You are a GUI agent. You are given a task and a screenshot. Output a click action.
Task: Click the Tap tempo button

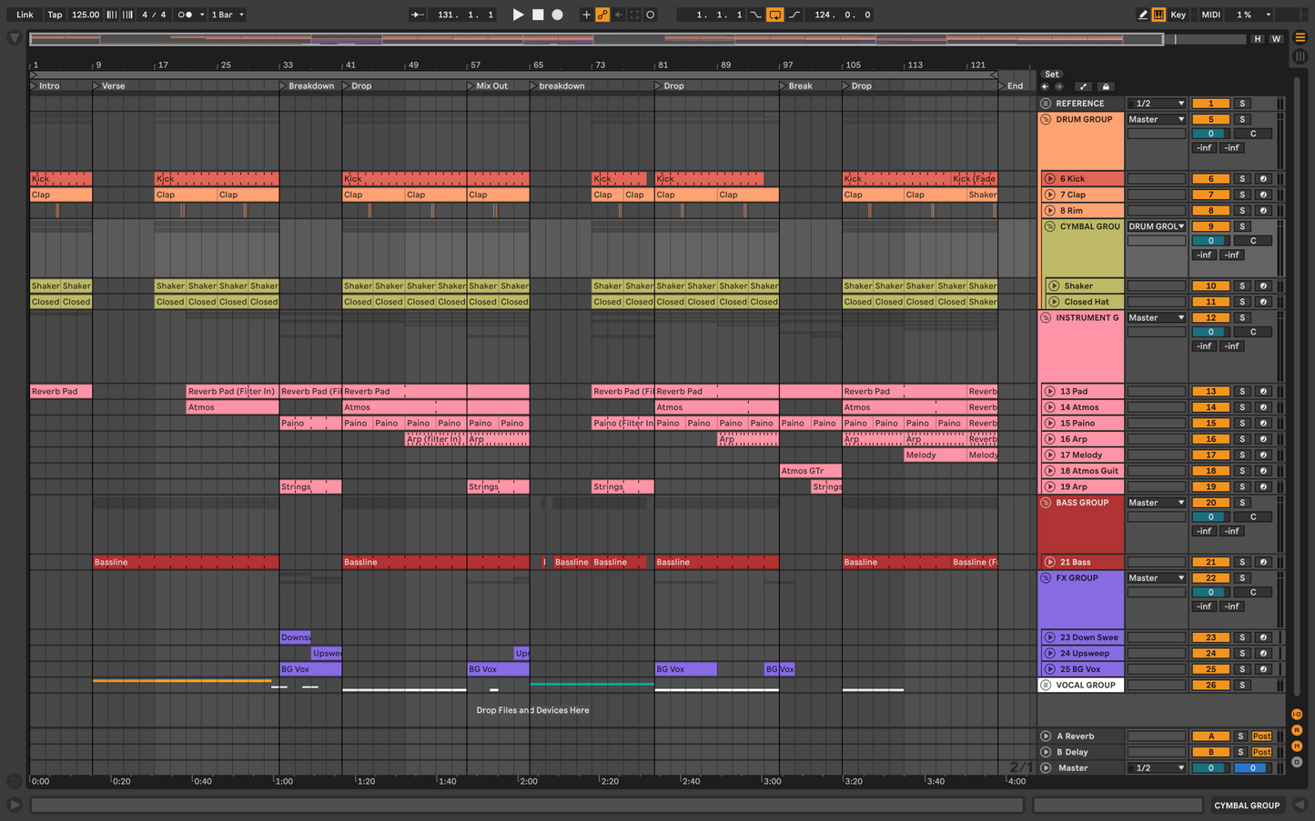click(x=55, y=15)
